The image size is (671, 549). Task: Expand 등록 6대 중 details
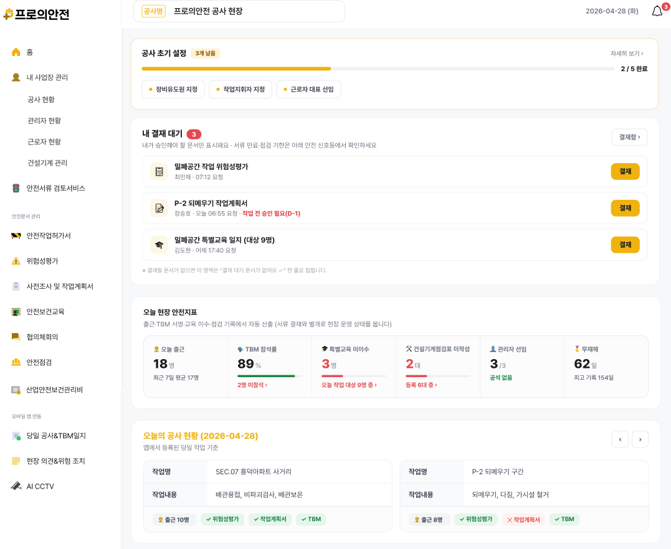click(421, 385)
